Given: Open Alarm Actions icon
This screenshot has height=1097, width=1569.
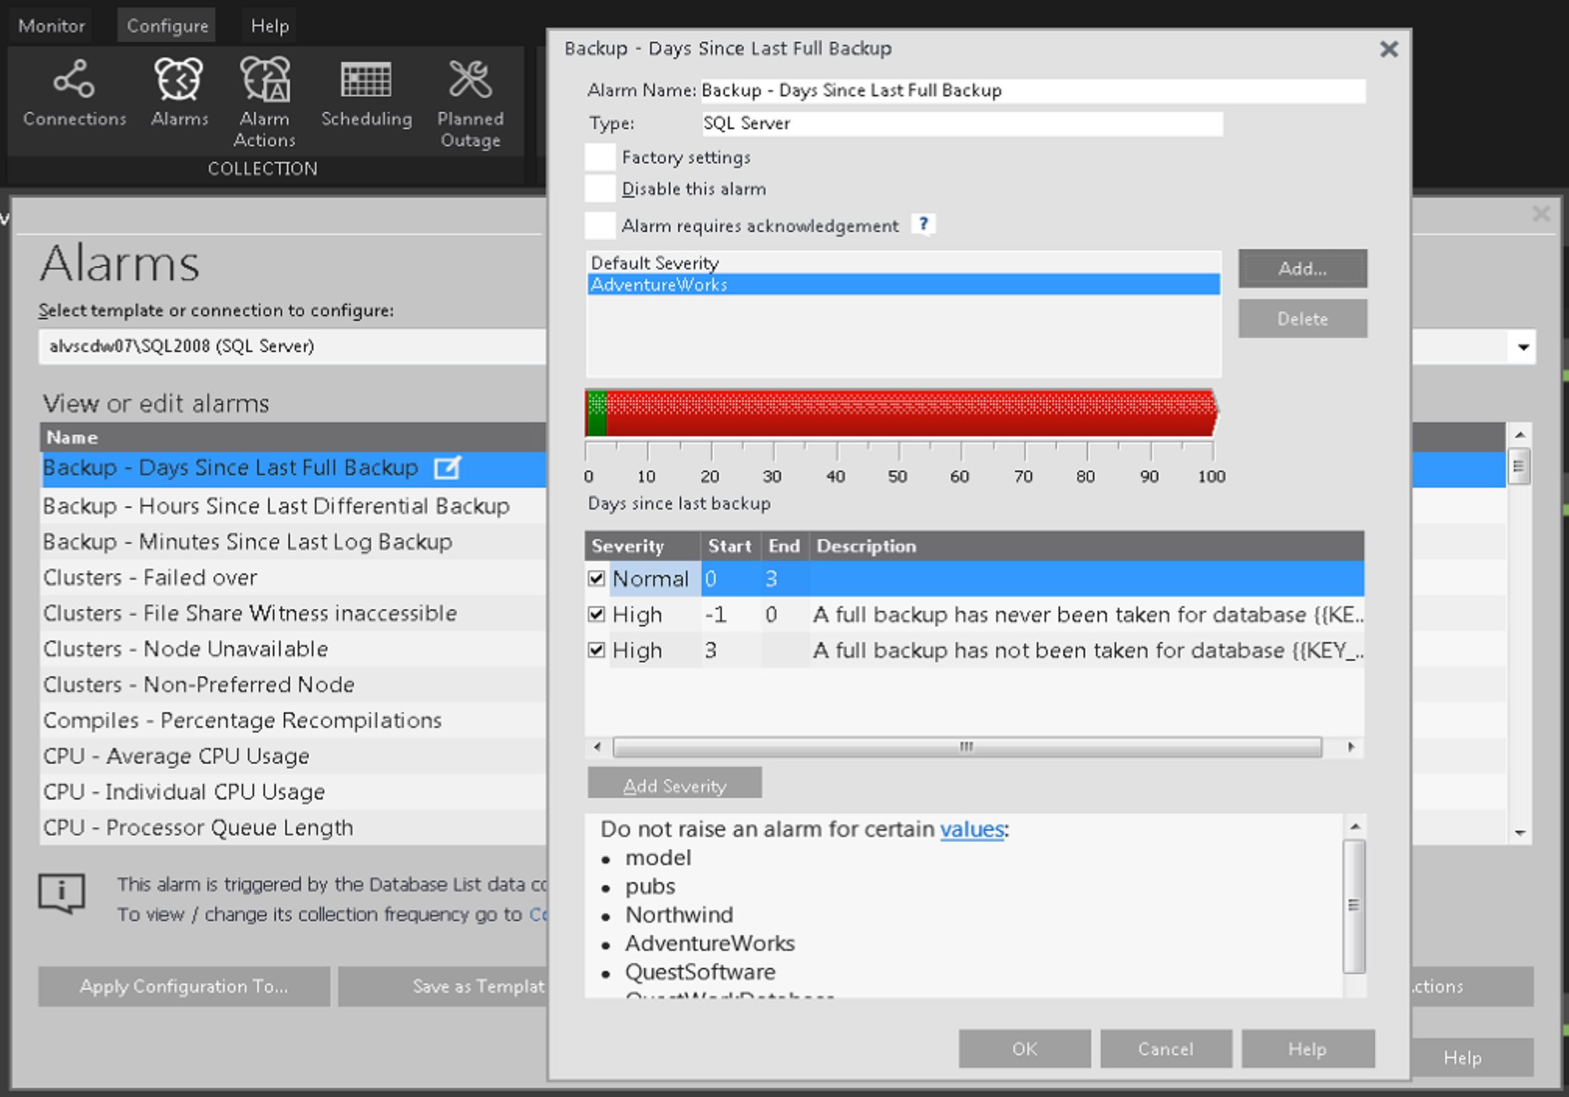Looking at the screenshot, I should [264, 80].
